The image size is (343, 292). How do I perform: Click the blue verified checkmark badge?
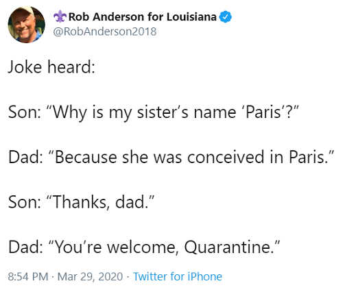[226, 16]
